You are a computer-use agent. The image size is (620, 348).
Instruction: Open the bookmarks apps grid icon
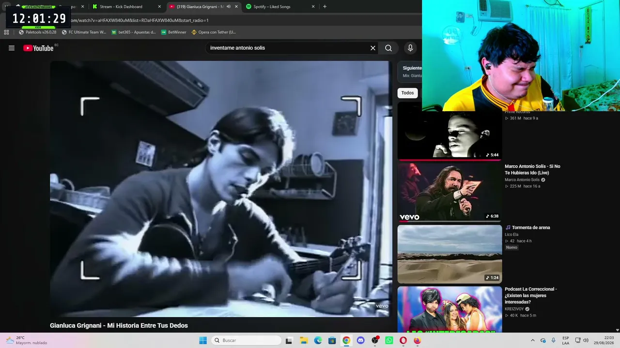6,32
